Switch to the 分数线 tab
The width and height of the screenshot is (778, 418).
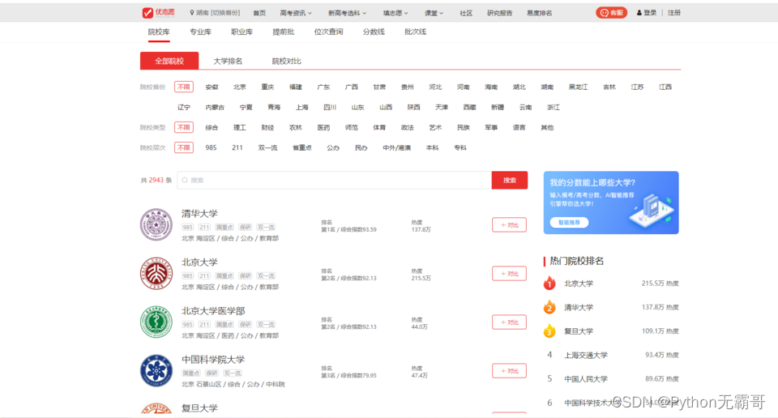[x=374, y=32]
